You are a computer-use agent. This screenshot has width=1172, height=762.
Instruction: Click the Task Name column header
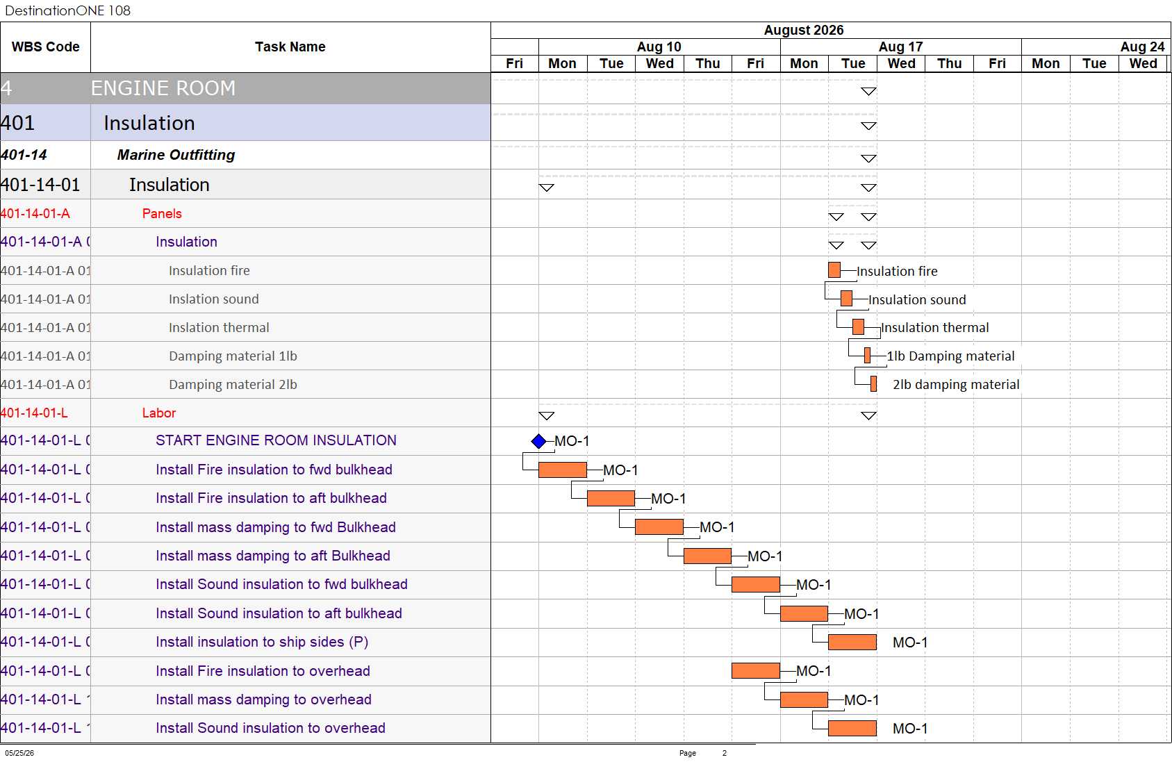click(290, 47)
